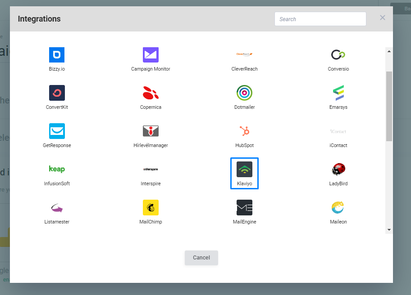Select the MailEngine integration icon
Screen dimensions: 411x295
tap(244, 208)
